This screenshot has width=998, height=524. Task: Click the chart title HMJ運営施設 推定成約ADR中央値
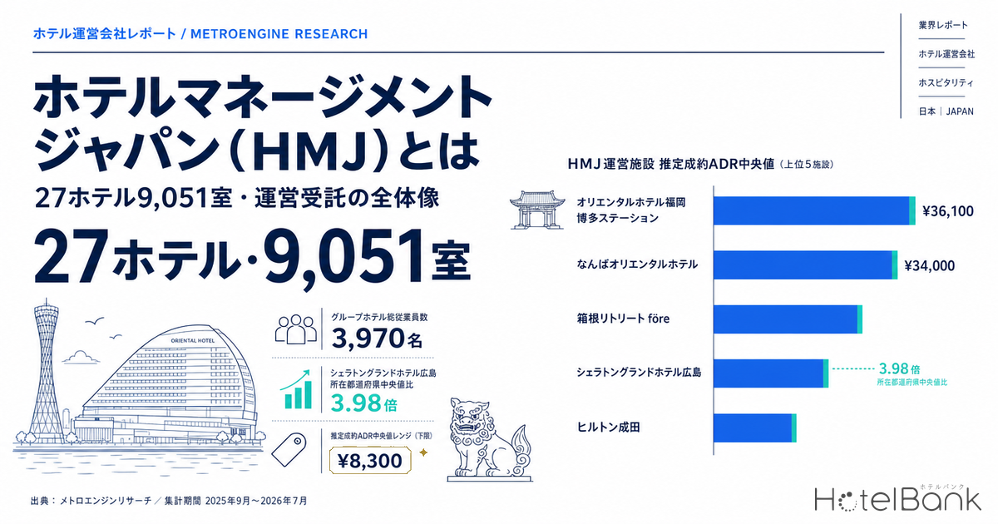(670, 165)
